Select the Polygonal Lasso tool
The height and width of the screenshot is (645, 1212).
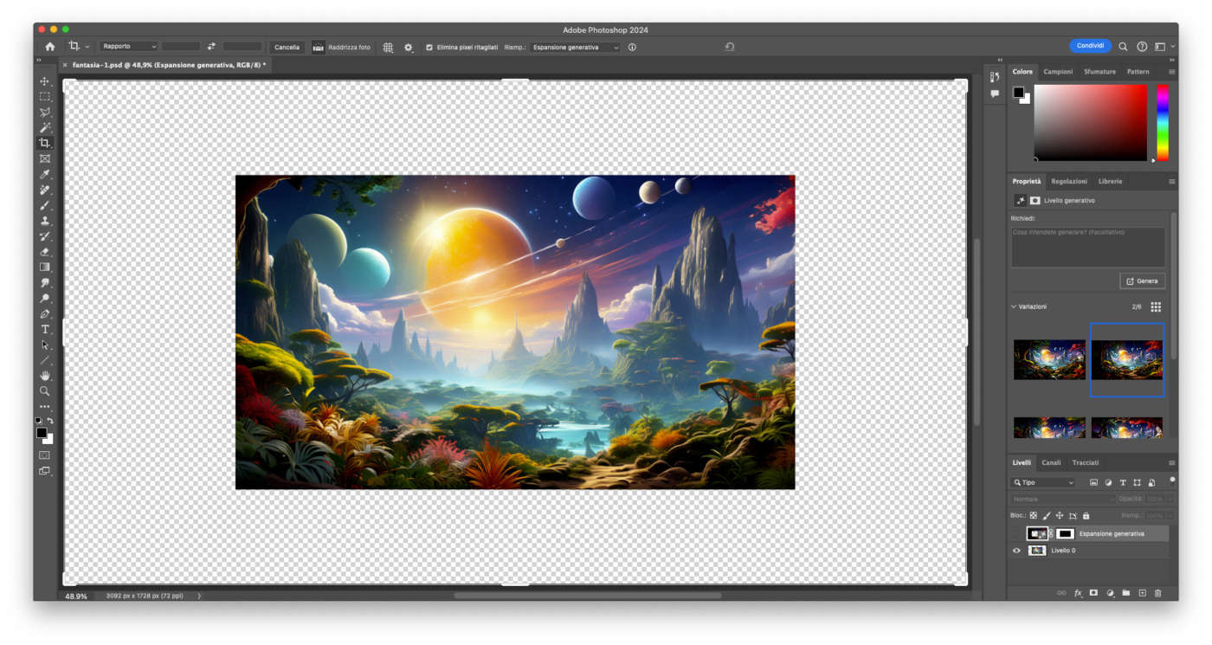45,112
